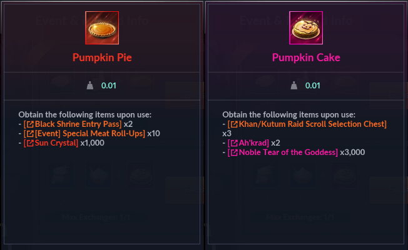The height and width of the screenshot is (250, 408).
Task: Click external-link icon beside Khan/Kutum Raid Scroll
Action: click(x=234, y=124)
